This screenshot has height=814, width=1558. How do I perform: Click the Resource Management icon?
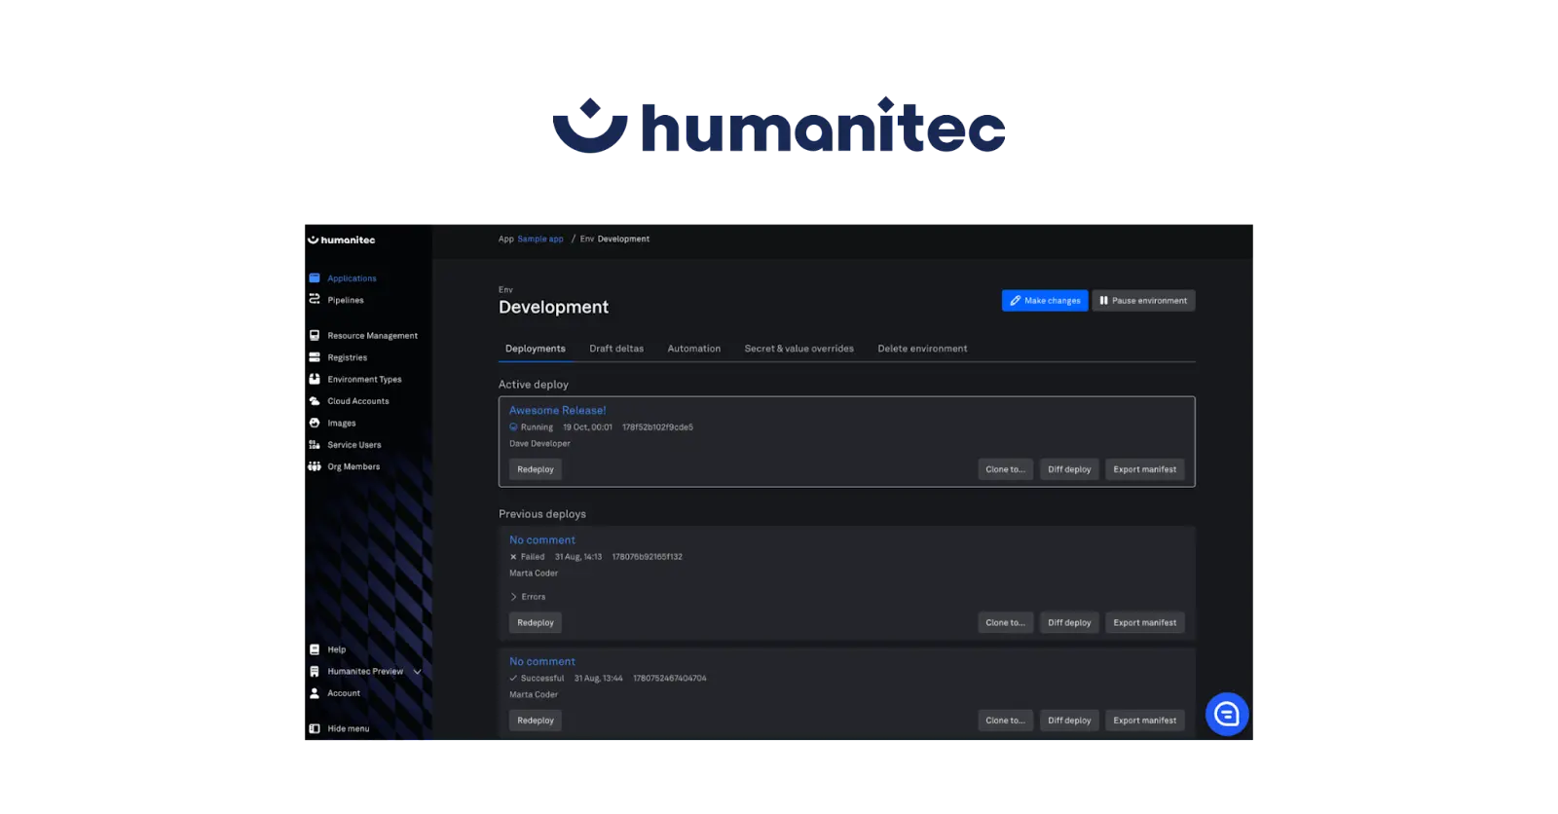click(x=315, y=335)
